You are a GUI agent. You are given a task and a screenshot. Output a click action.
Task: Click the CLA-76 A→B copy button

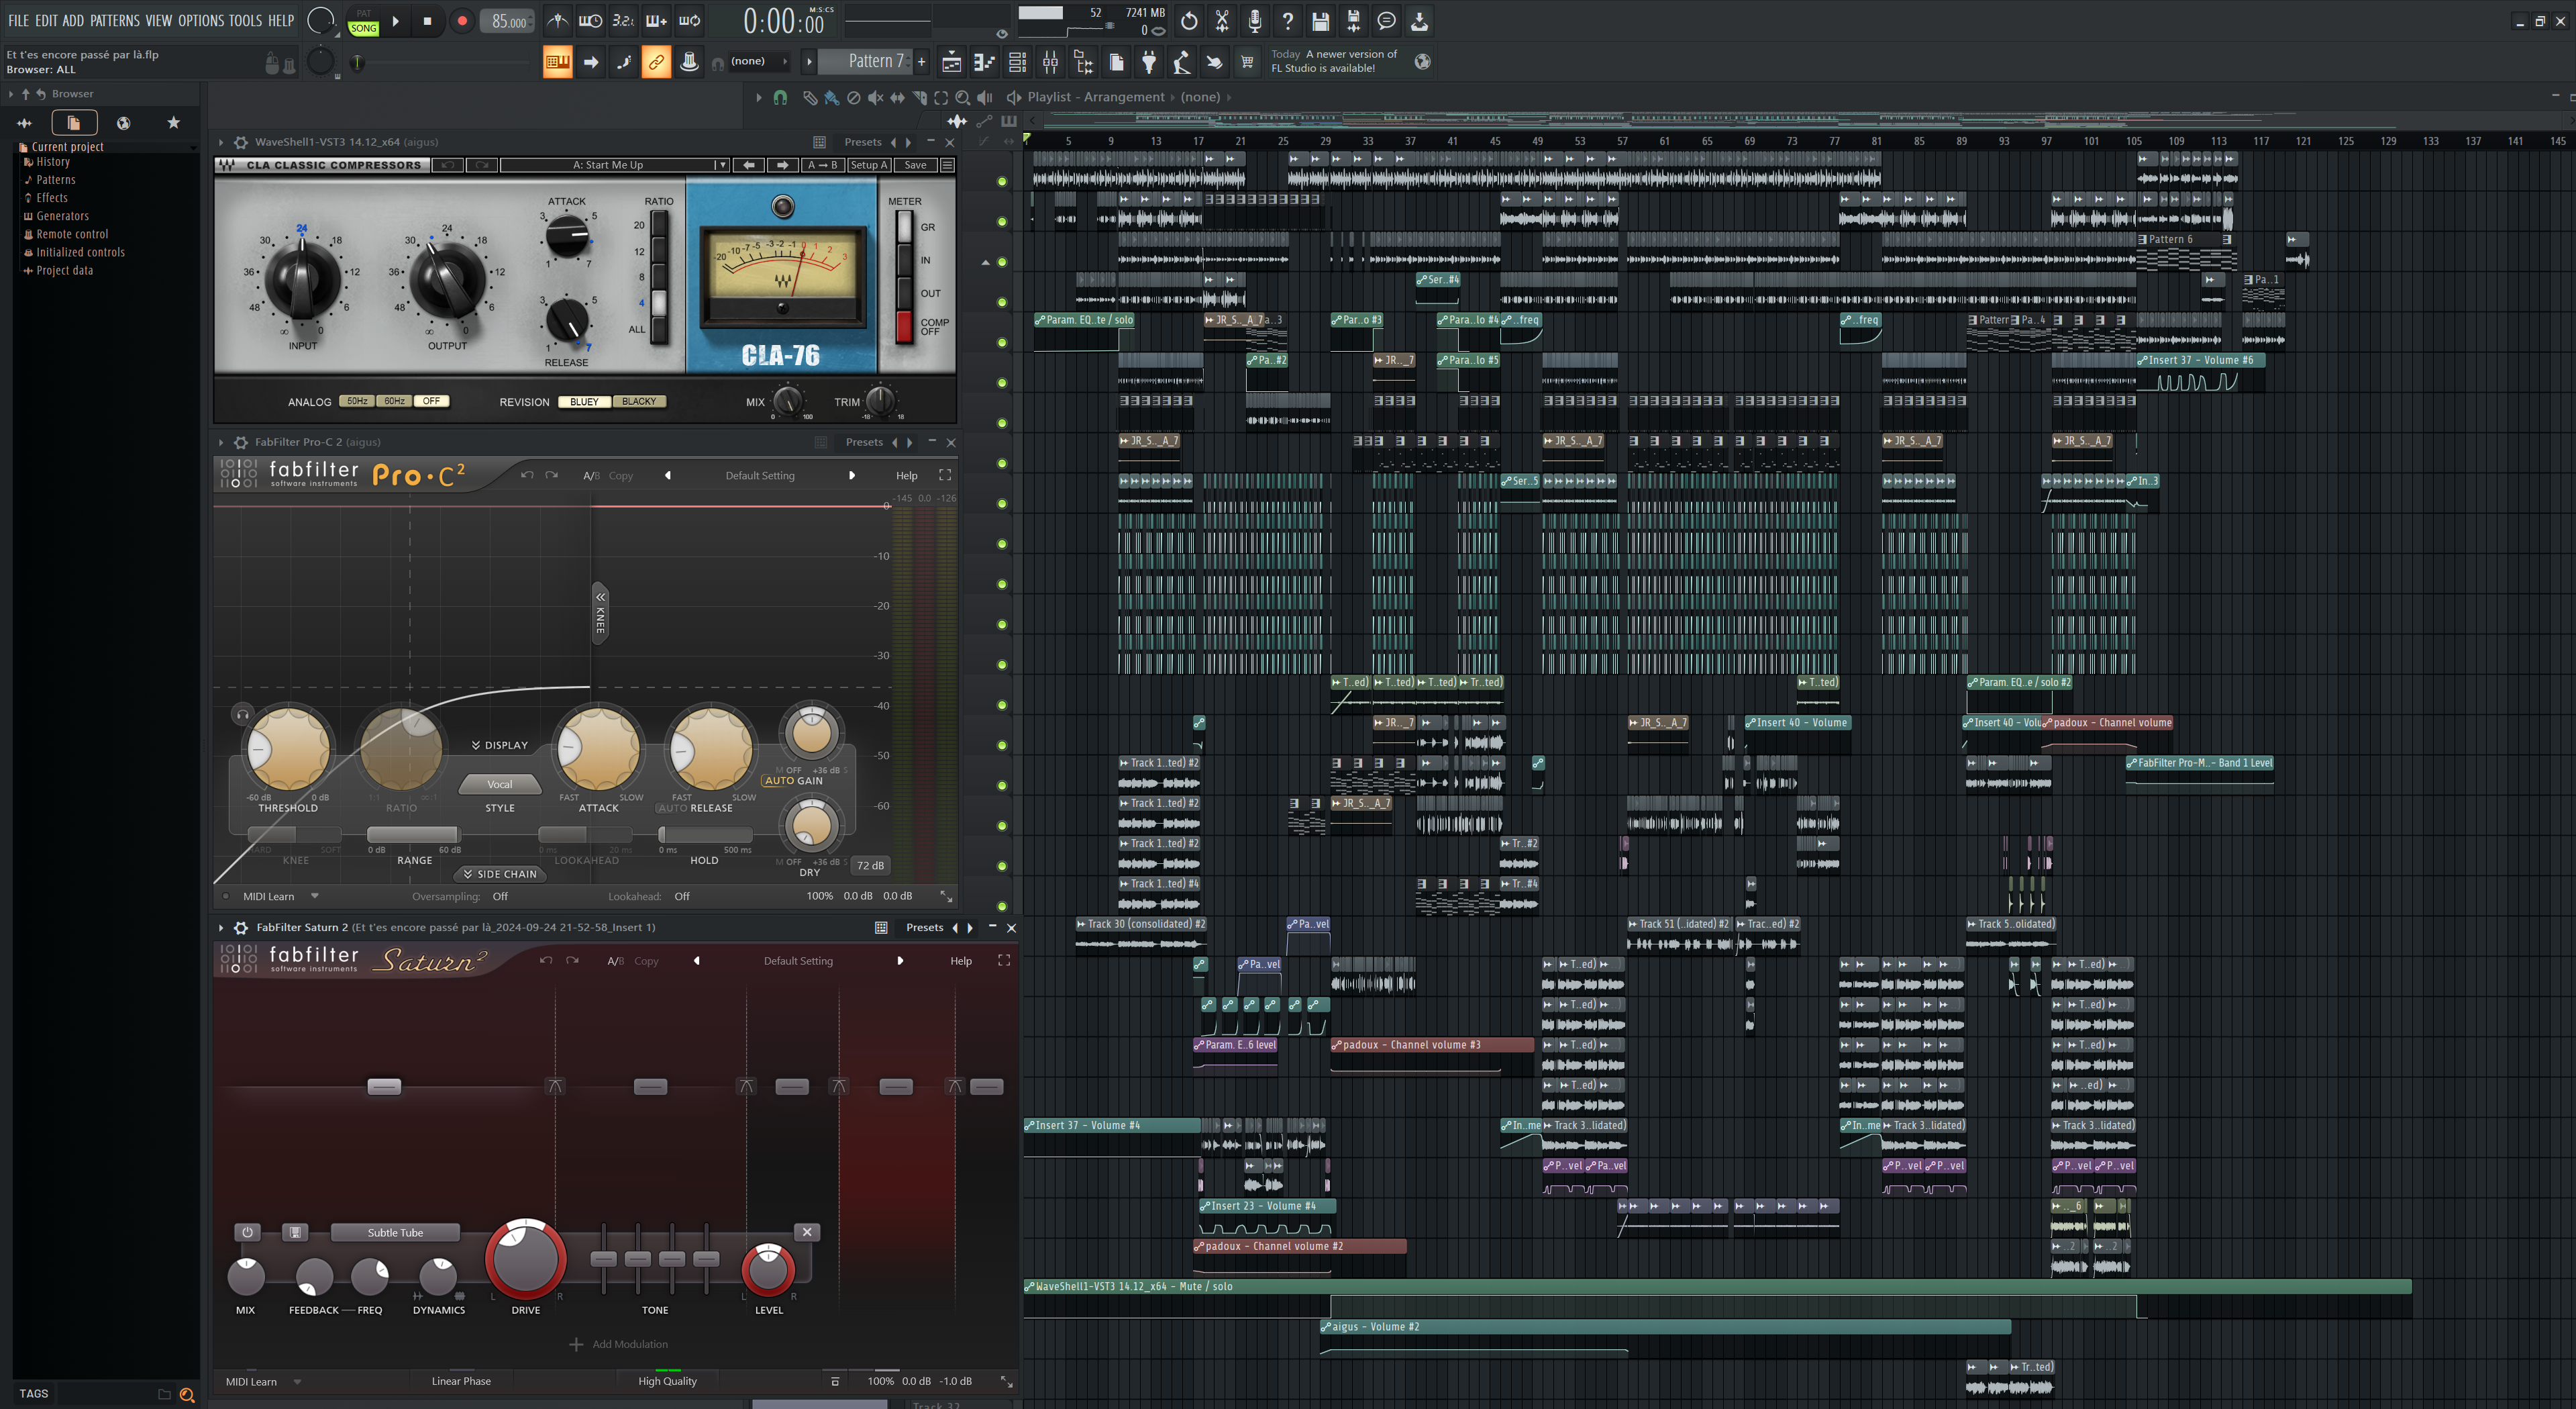(x=822, y=165)
